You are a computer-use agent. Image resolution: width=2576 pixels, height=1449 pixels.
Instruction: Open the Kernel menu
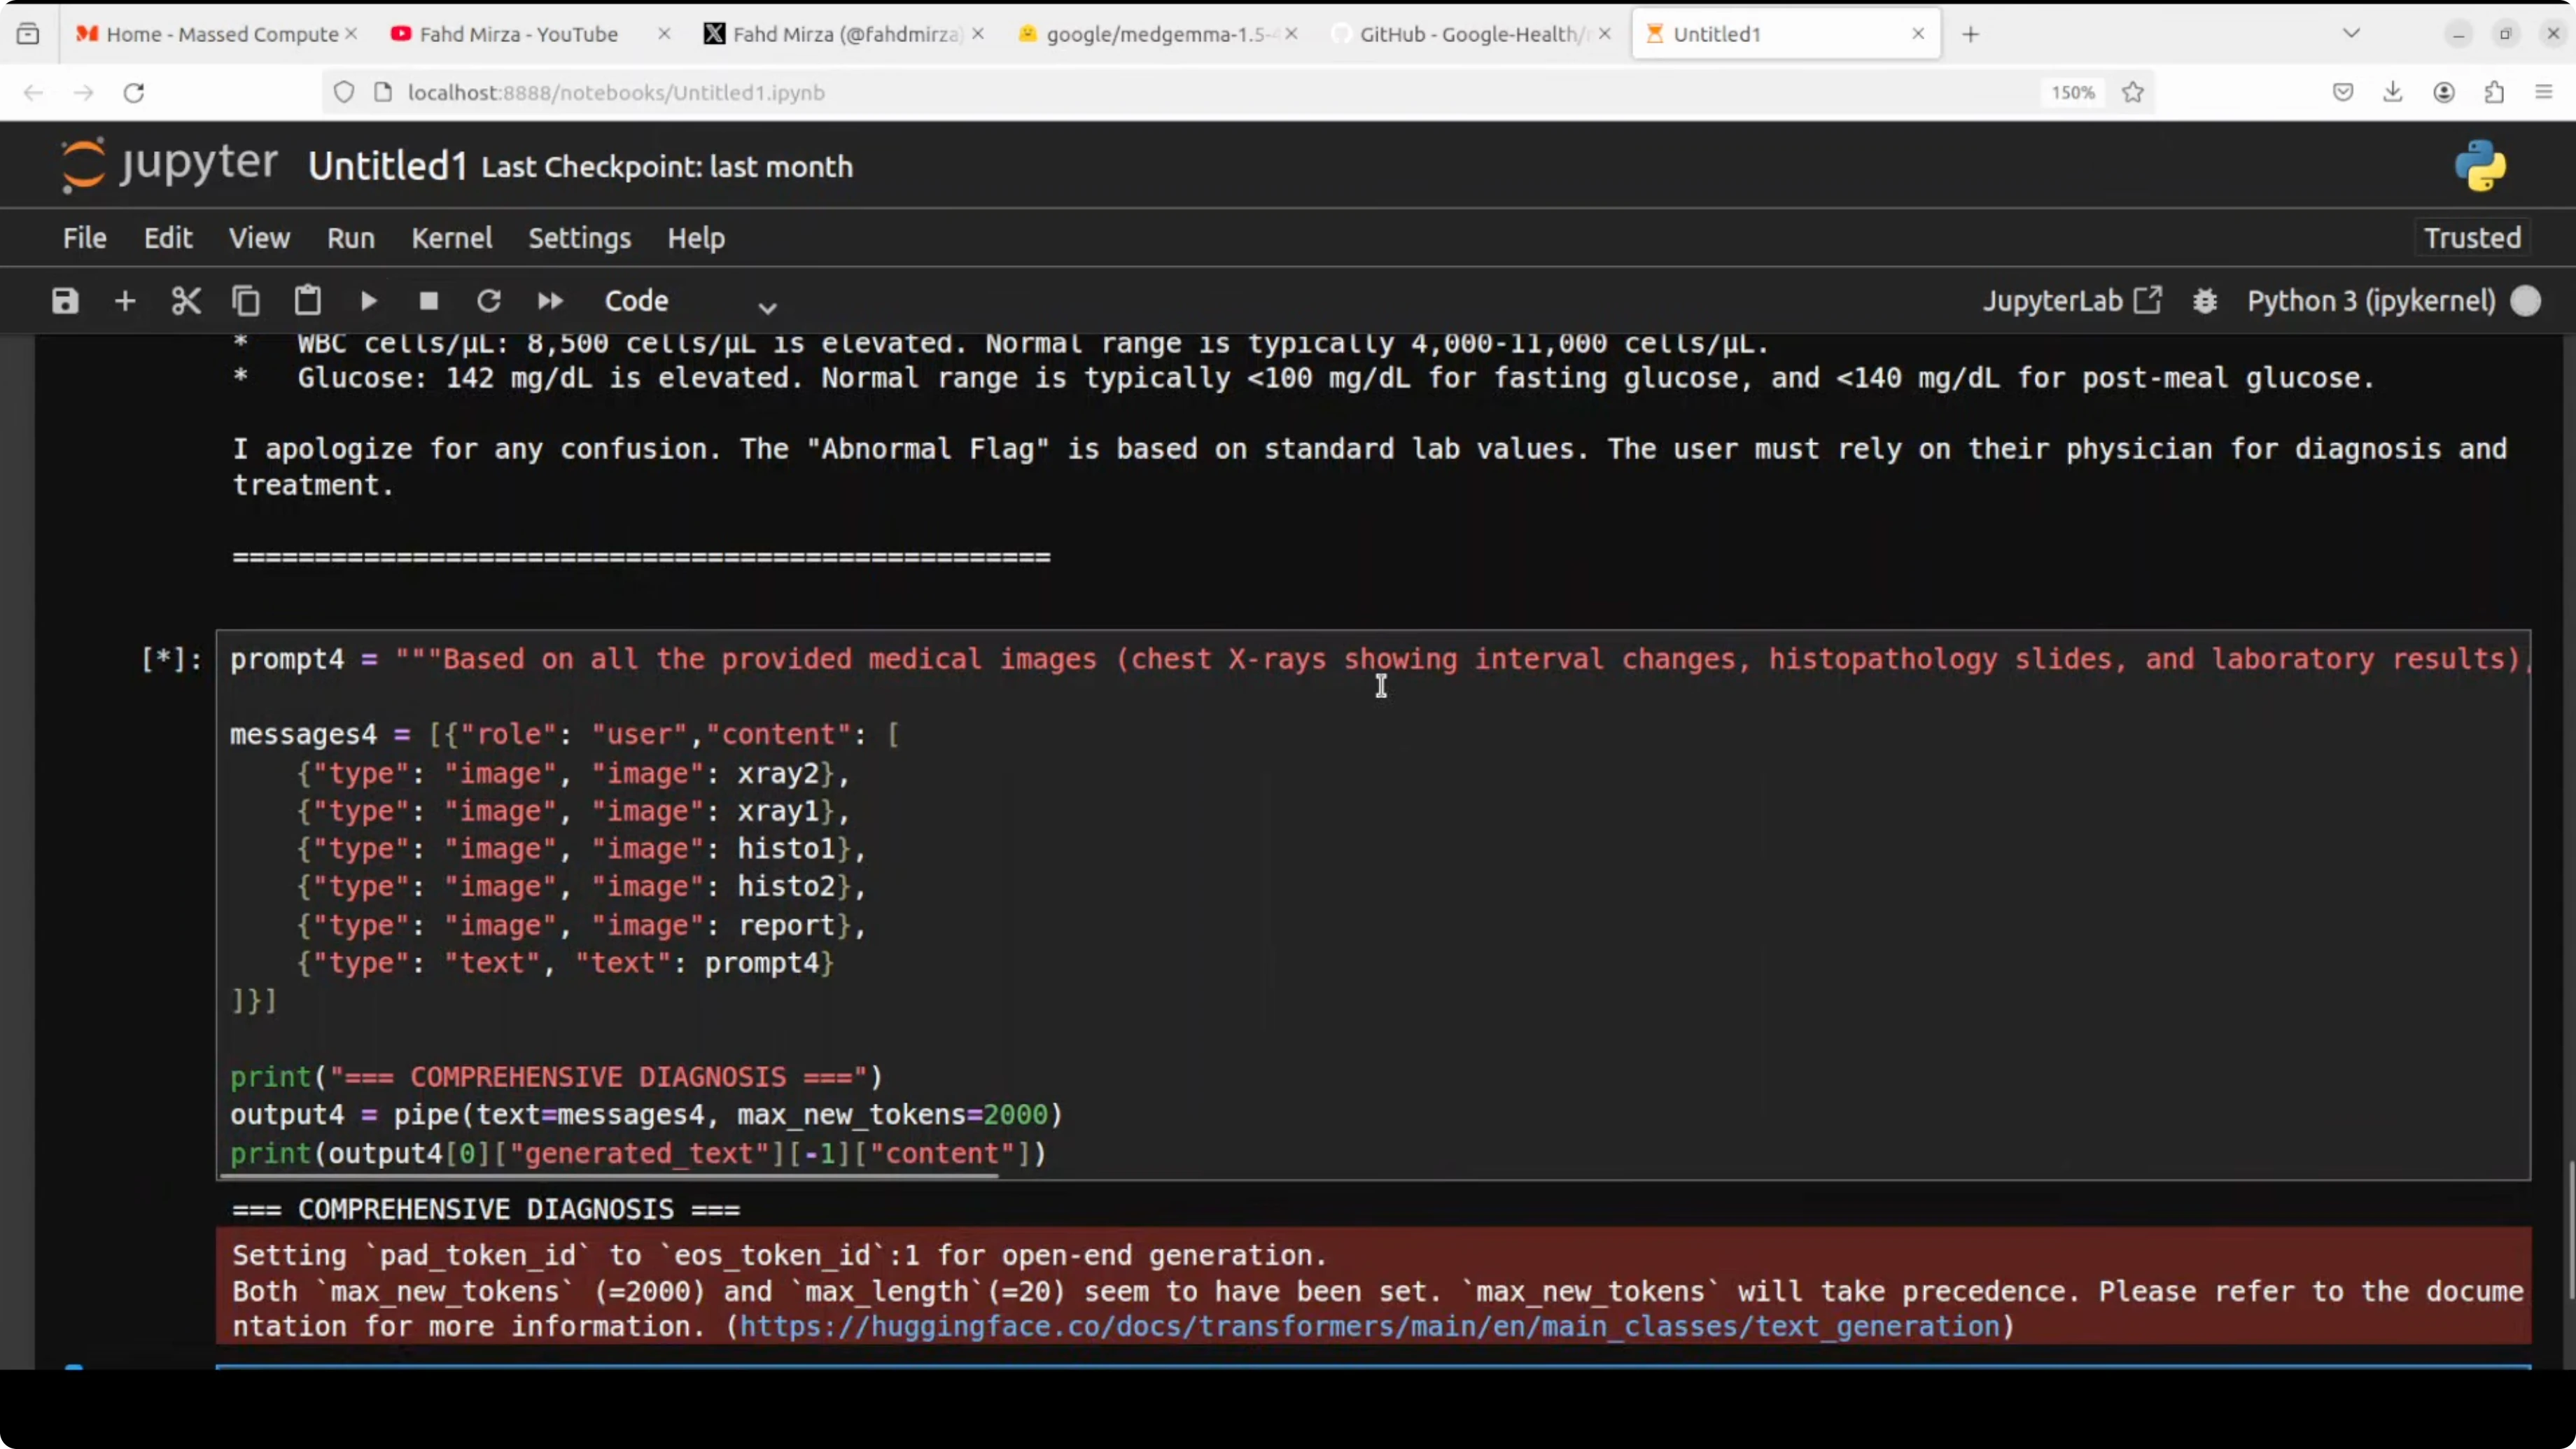pos(451,238)
